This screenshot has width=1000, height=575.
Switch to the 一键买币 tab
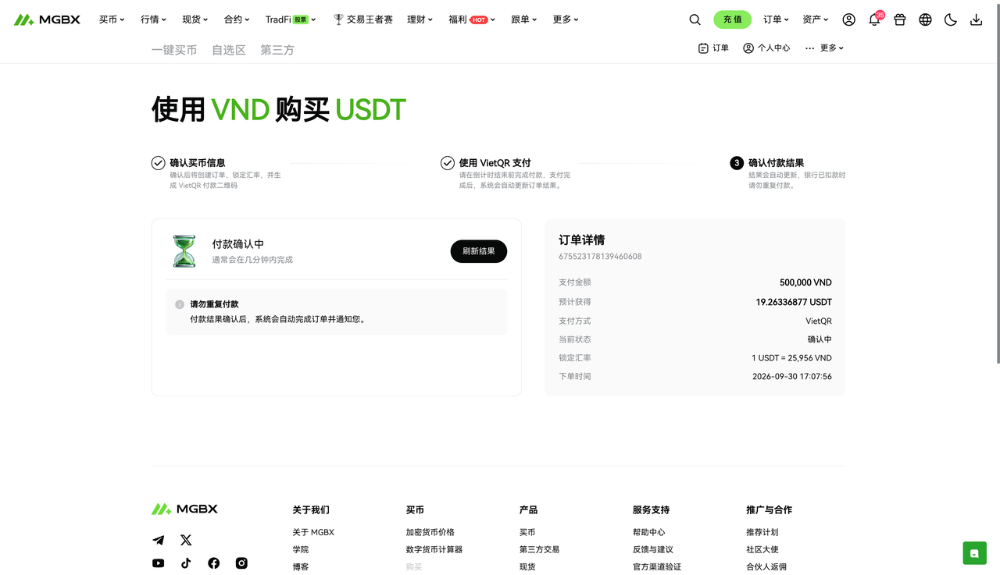174,50
